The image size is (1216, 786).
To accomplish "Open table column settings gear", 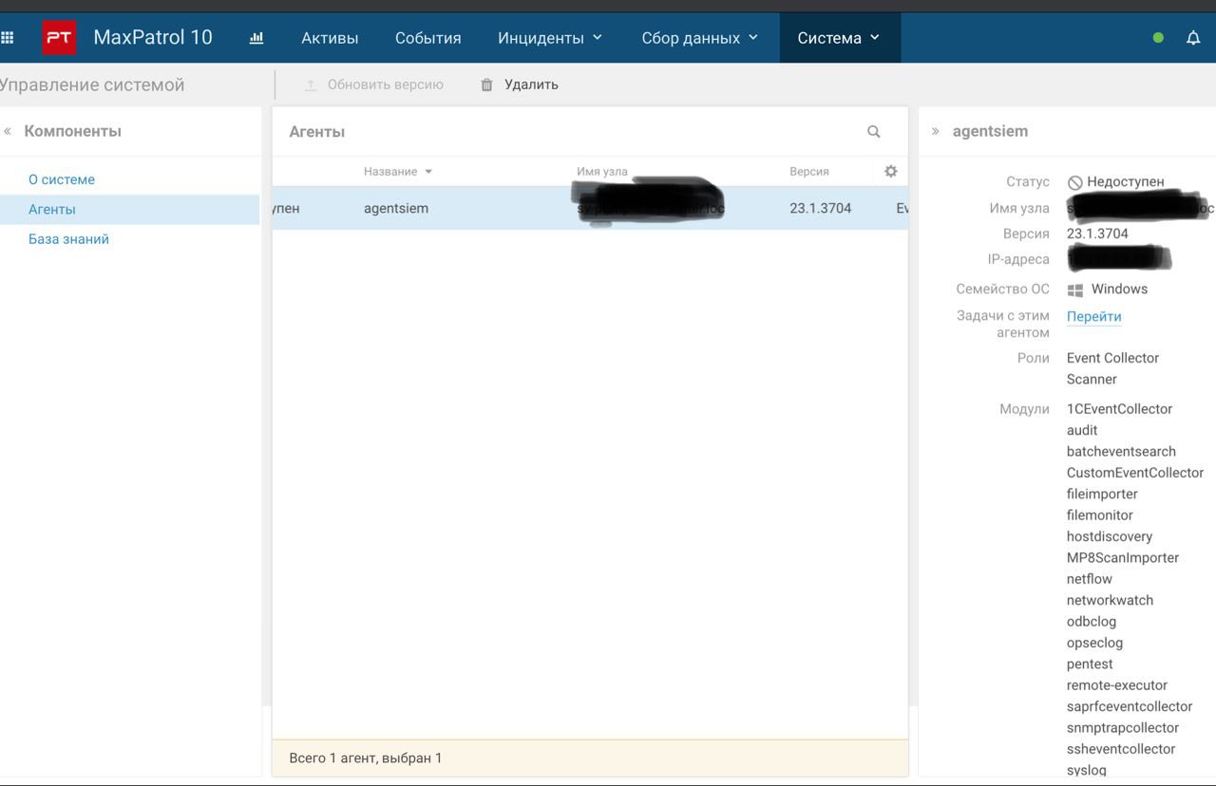I will pyautogui.click(x=890, y=171).
